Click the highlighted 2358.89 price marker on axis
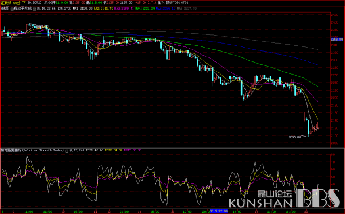The image size is (345, 214). [336, 40]
